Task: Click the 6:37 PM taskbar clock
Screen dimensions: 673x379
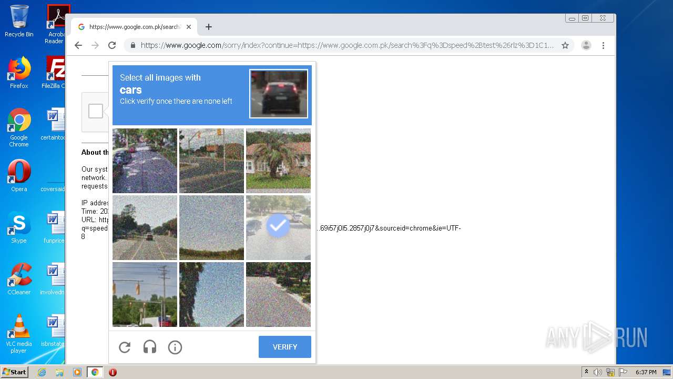Action: [x=646, y=372]
